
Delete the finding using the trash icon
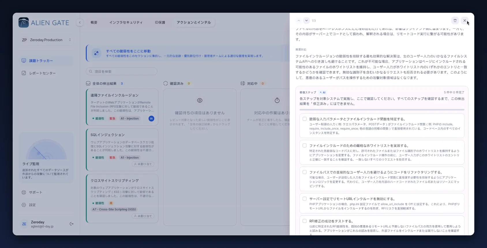455,20
